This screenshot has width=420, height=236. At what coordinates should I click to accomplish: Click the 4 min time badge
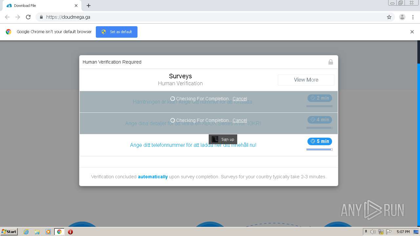320,120
